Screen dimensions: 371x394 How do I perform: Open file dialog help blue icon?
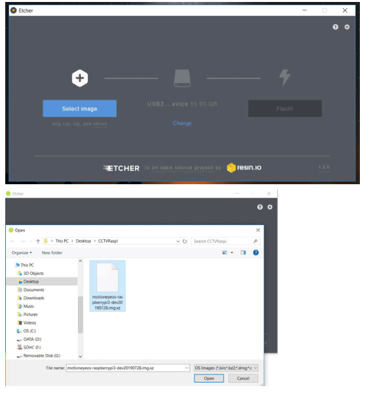click(x=256, y=252)
